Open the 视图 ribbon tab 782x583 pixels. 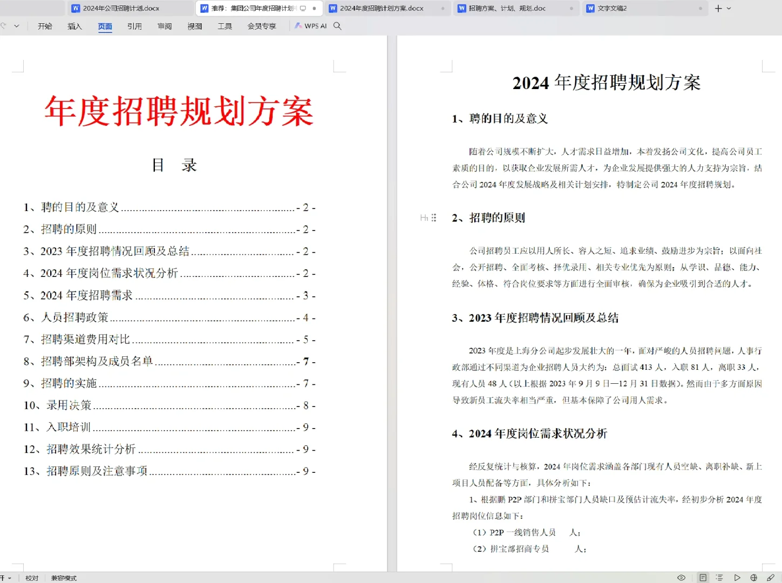(x=195, y=26)
